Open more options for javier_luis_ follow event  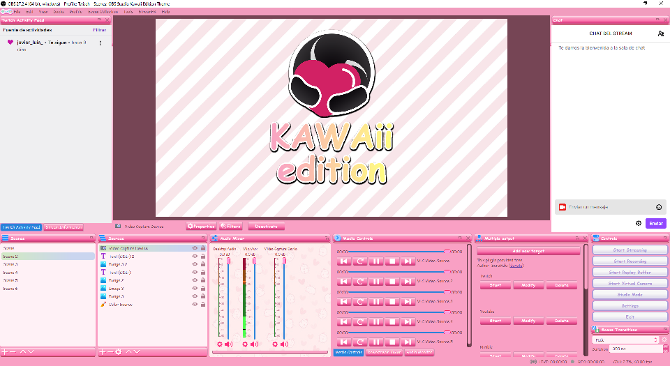coord(100,43)
